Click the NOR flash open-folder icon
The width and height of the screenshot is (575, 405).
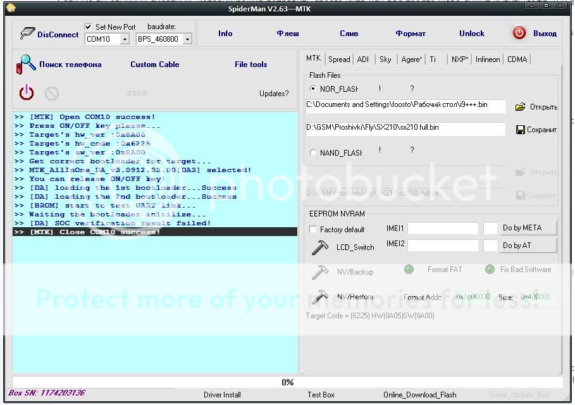[x=520, y=107]
